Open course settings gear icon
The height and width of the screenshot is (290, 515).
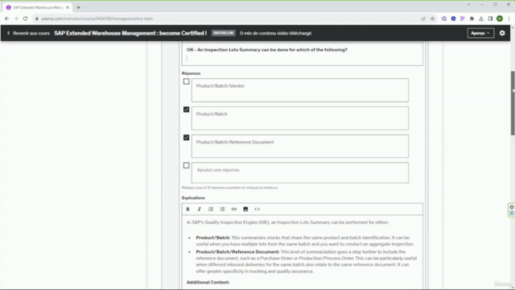tap(502, 33)
